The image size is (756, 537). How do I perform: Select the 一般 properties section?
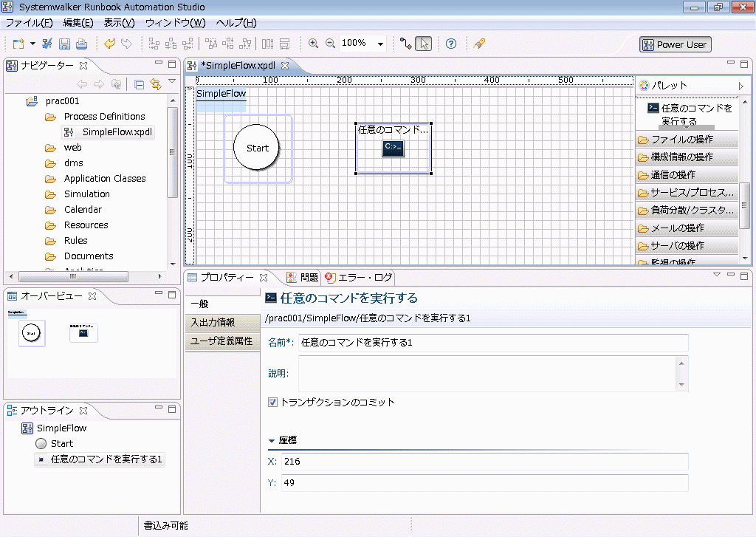click(x=222, y=304)
